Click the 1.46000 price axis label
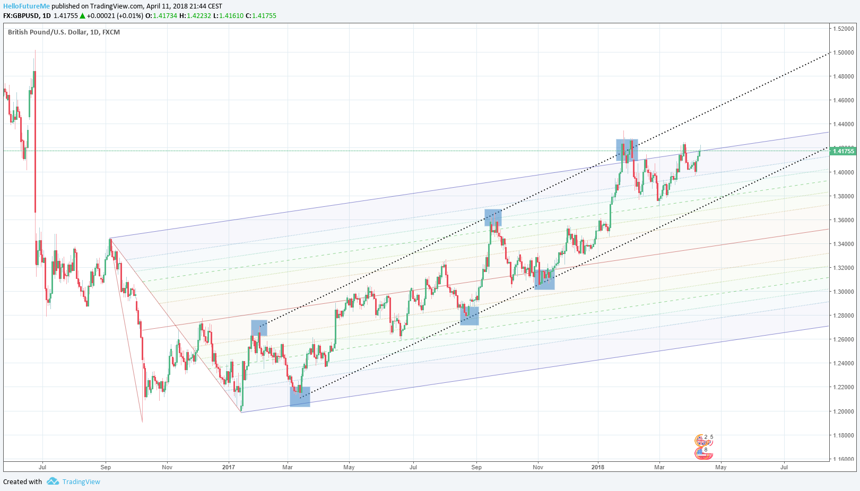The width and height of the screenshot is (860, 491). [844, 100]
